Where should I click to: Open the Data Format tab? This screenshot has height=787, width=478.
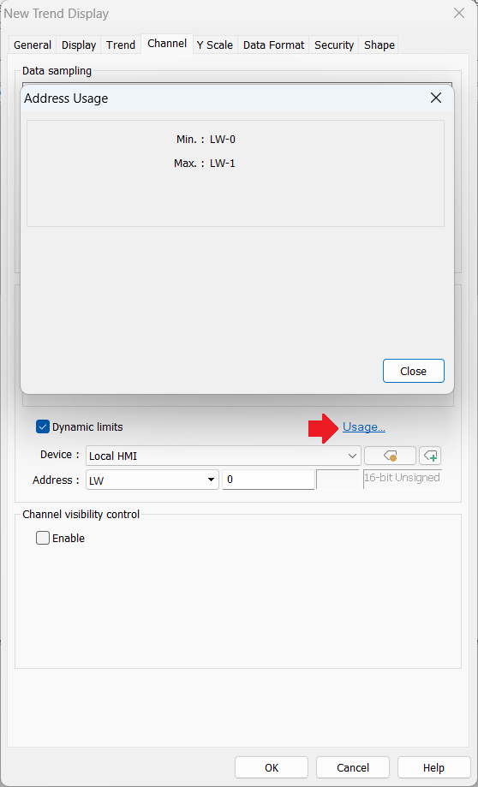(x=273, y=45)
